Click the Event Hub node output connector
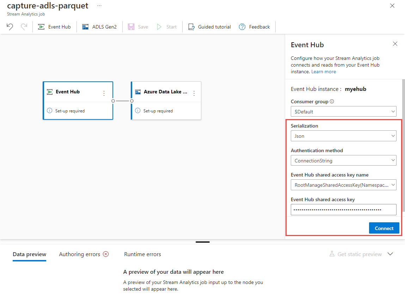Image resolution: width=405 pixels, height=297 pixels. [113, 101]
